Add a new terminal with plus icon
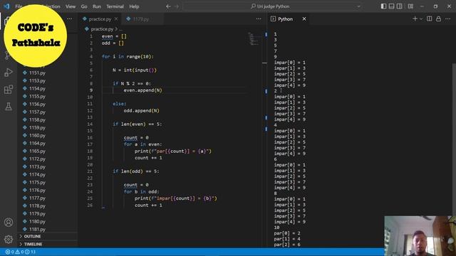Viewport: 456px width, 256px height. point(415,19)
